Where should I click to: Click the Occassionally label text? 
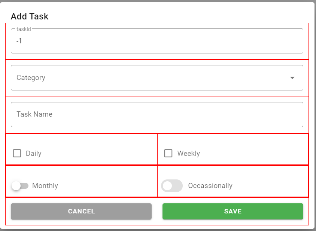(x=210, y=186)
